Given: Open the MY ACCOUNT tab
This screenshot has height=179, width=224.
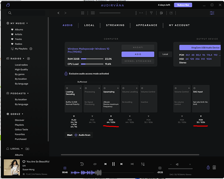Looking at the screenshot, I should (x=179, y=25).
